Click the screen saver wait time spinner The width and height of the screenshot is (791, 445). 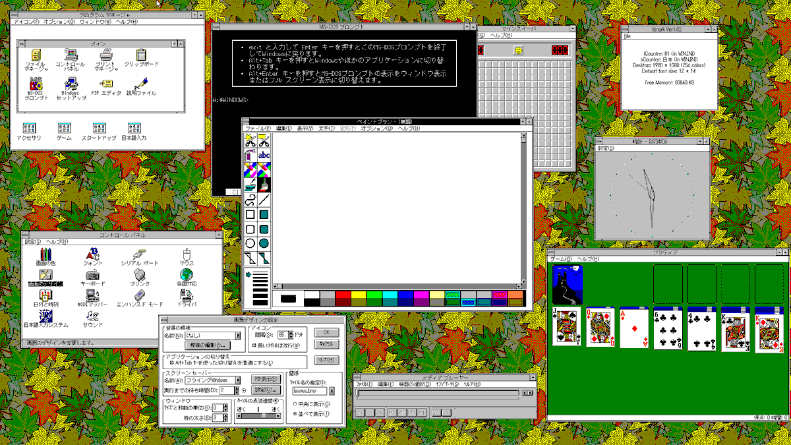click(237, 391)
